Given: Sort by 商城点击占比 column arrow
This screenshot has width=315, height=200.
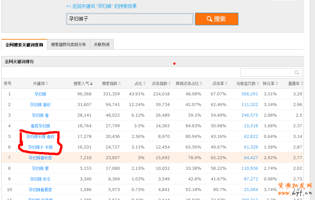Looking at the screenshot, I should click(x=201, y=84).
